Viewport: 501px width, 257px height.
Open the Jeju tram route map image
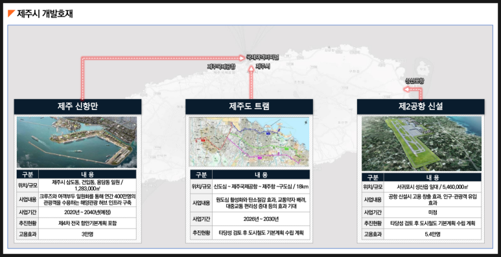pos(249,141)
